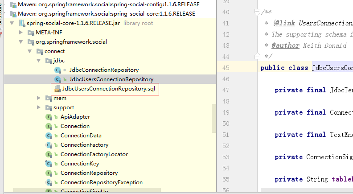Click the support package folder icon

click(49, 107)
